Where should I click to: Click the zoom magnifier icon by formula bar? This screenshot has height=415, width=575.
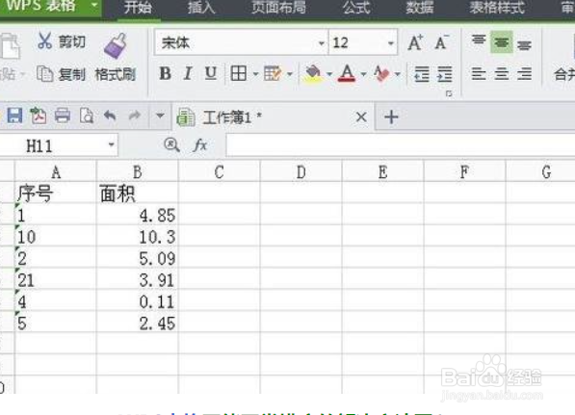tap(171, 145)
